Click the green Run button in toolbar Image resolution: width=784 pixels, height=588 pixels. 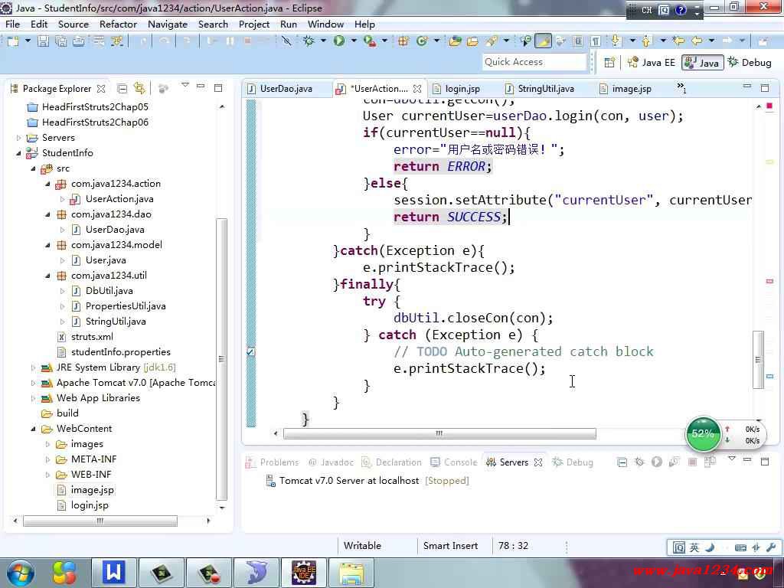click(338, 41)
